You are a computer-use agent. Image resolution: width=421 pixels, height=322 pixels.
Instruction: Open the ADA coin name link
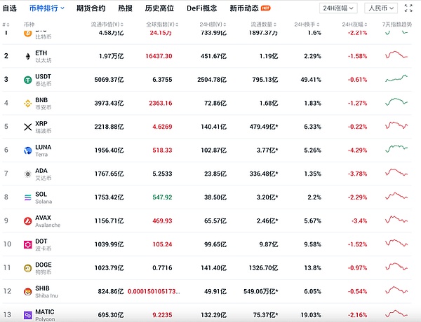pos(41,171)
